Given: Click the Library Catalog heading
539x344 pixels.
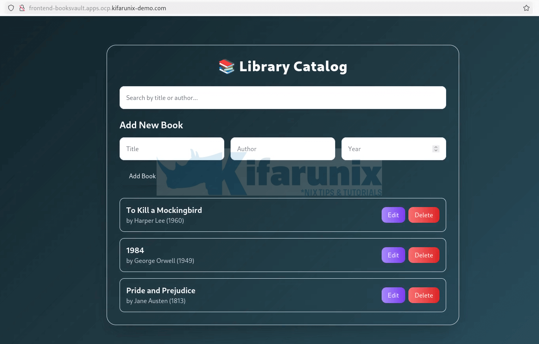Looking at the screenshot, I should coord(293,67).
